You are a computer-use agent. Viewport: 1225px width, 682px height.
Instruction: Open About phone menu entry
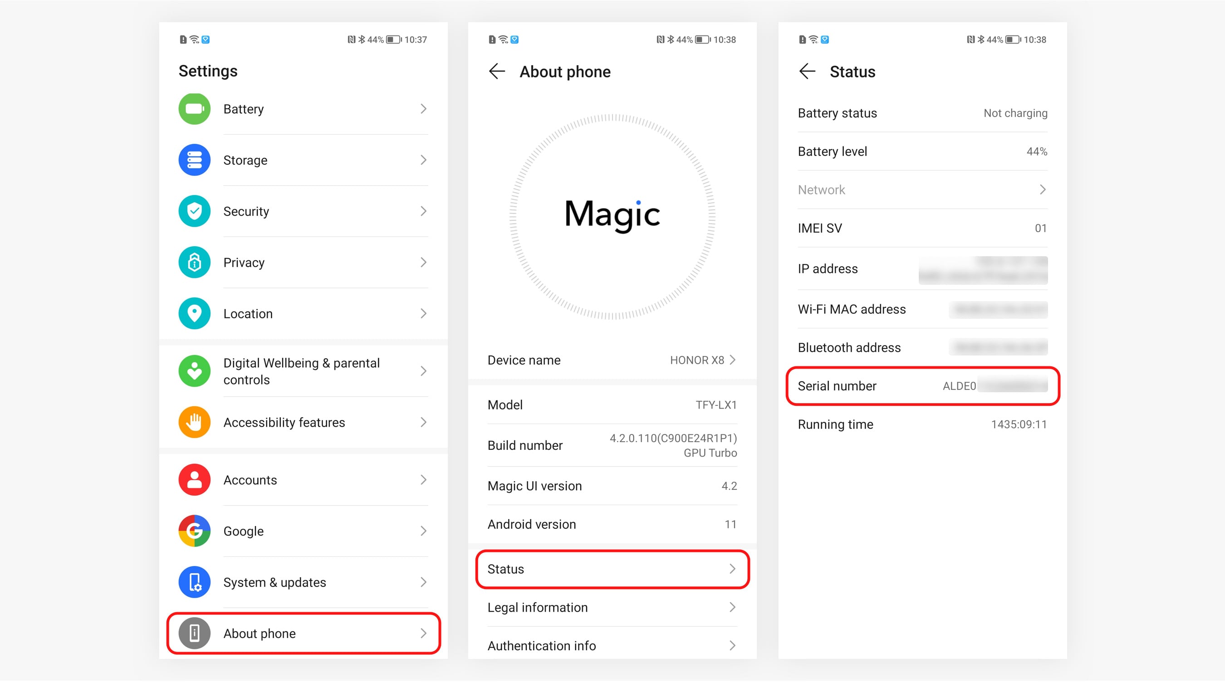(304, 633)
